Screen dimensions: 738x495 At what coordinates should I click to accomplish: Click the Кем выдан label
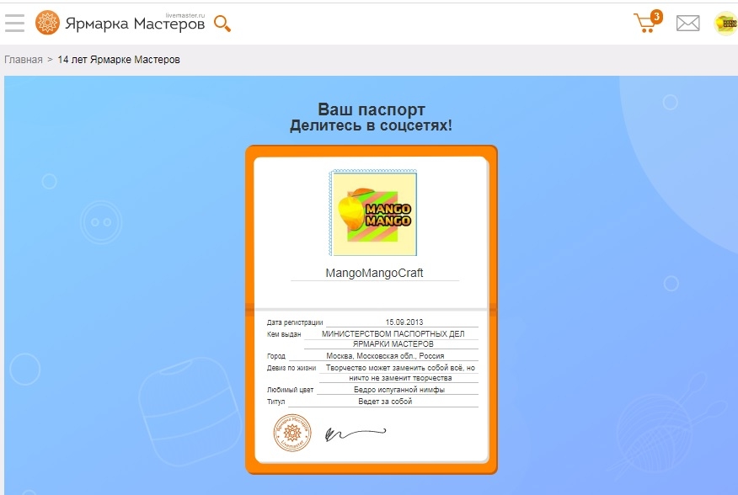[x=284, y=334]
